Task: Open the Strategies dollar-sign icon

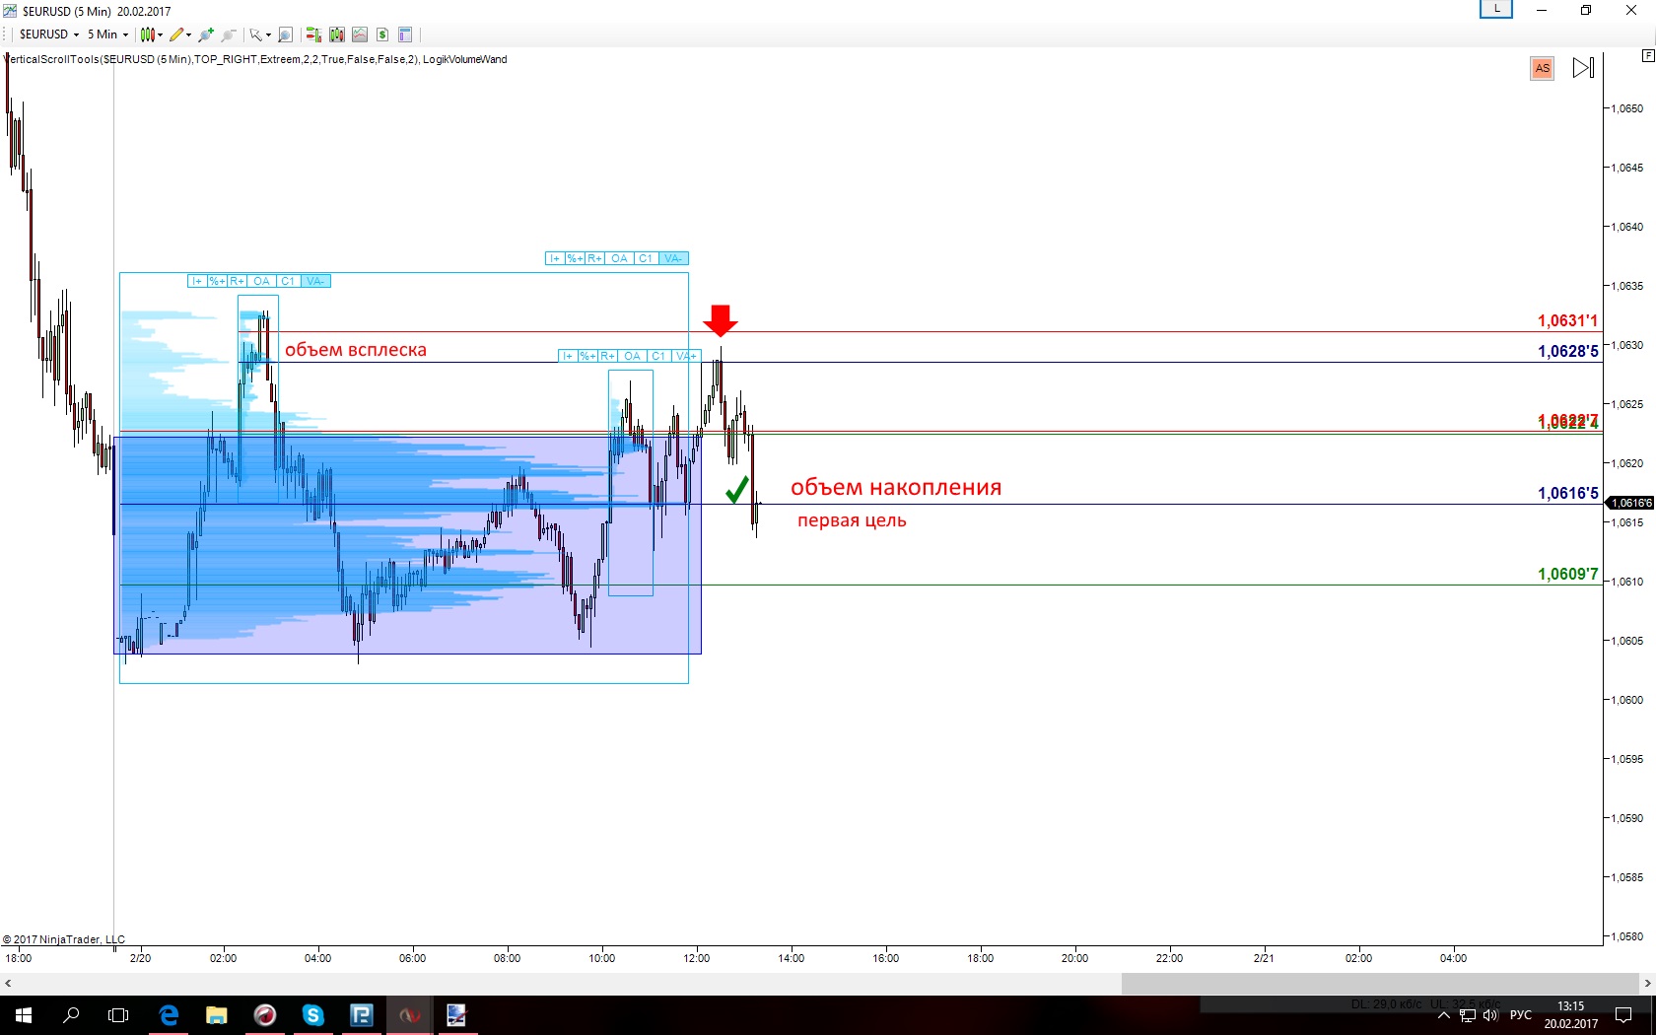Action: click(382, 34)
